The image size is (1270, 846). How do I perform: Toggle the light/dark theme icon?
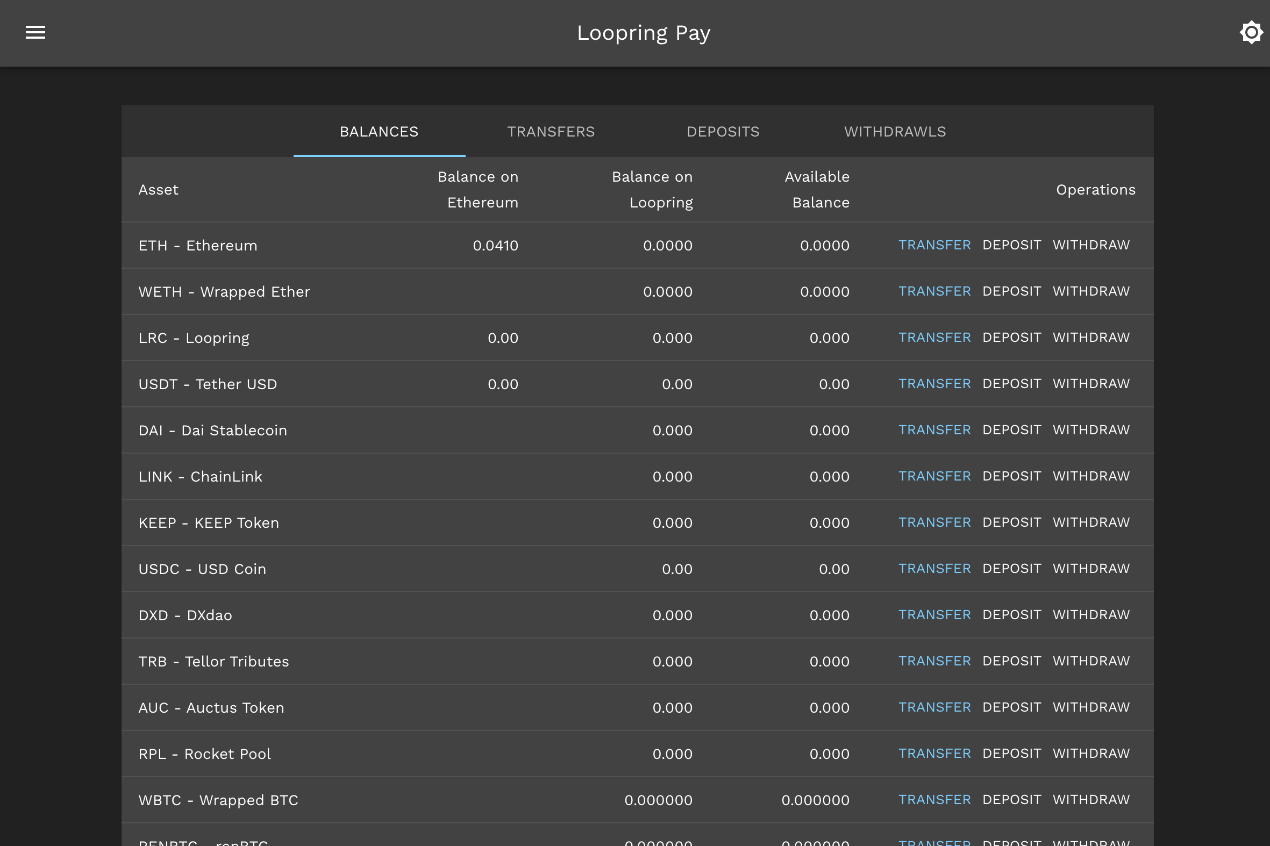(1251, 32)
